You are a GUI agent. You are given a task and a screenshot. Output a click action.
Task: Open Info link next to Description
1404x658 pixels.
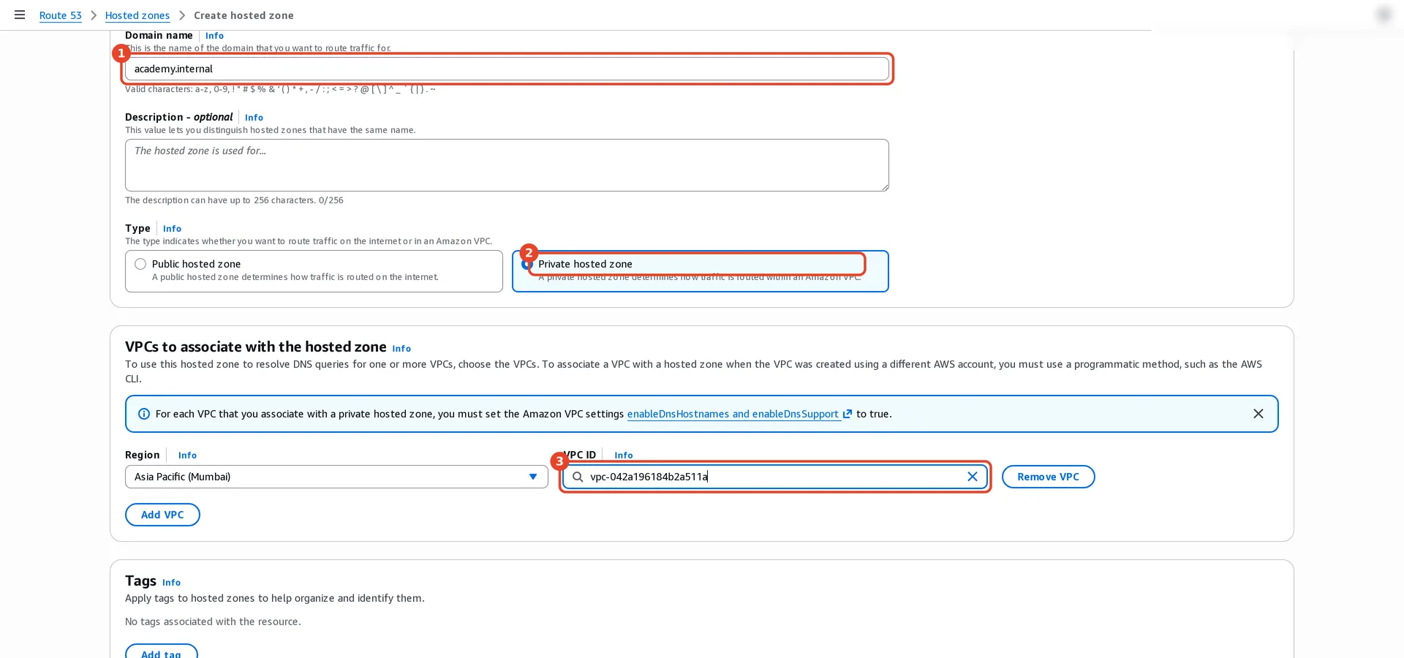[254, 118]
